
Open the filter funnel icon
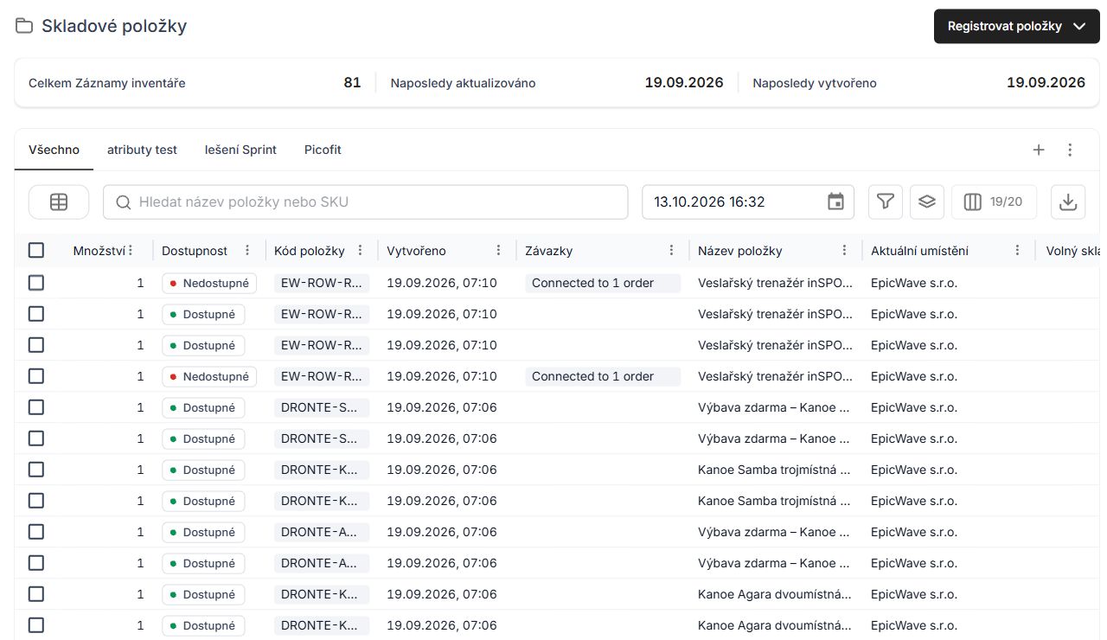pyautogui.click(x=885, y=202)
